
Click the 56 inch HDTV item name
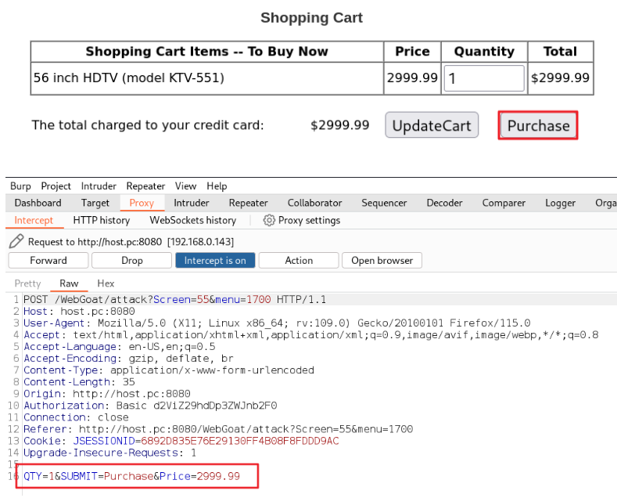(x=129, y=78)
